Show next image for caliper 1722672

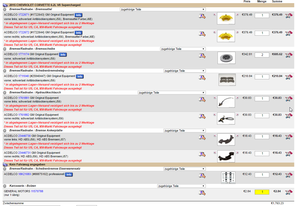237,32
